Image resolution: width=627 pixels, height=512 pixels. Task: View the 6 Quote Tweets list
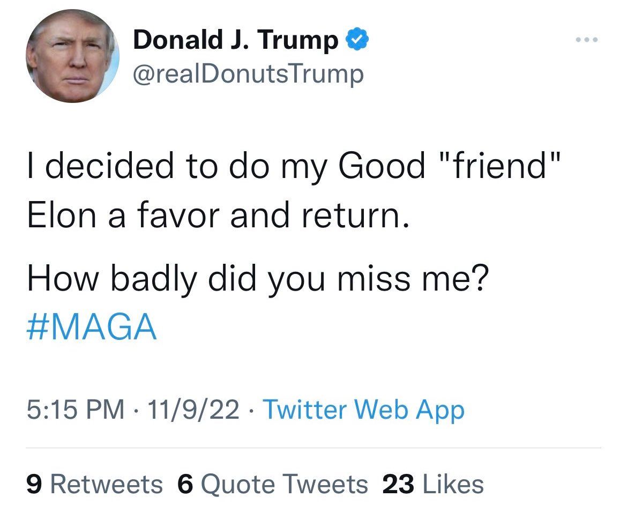coord(272,484)
